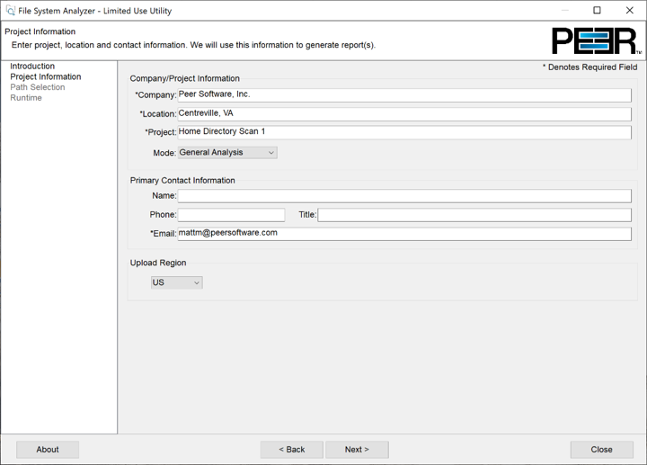Screen dimensions: 647x465
Task: Click the PEER logo in the header
Action: pos(597,40)
